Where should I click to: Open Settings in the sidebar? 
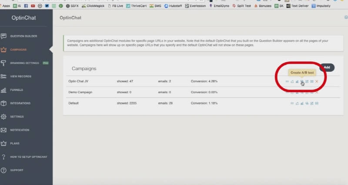point(17,117)
